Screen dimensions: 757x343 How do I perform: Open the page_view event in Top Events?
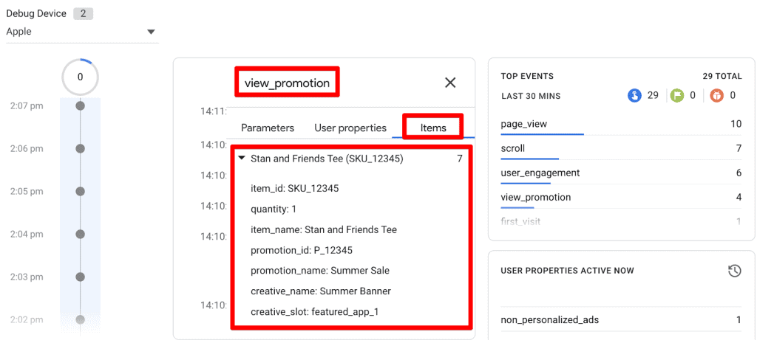[x=621, y=124]
